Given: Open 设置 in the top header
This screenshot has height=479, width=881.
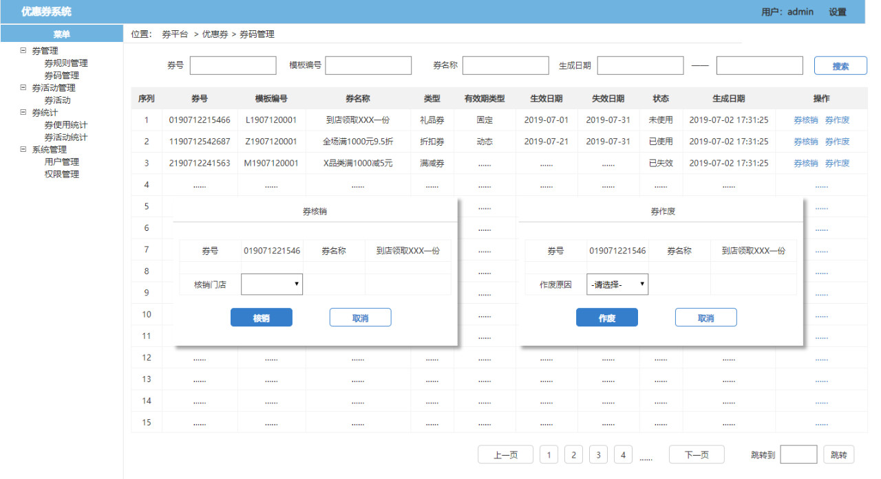Looking at the screenshot, I should 838,12.
